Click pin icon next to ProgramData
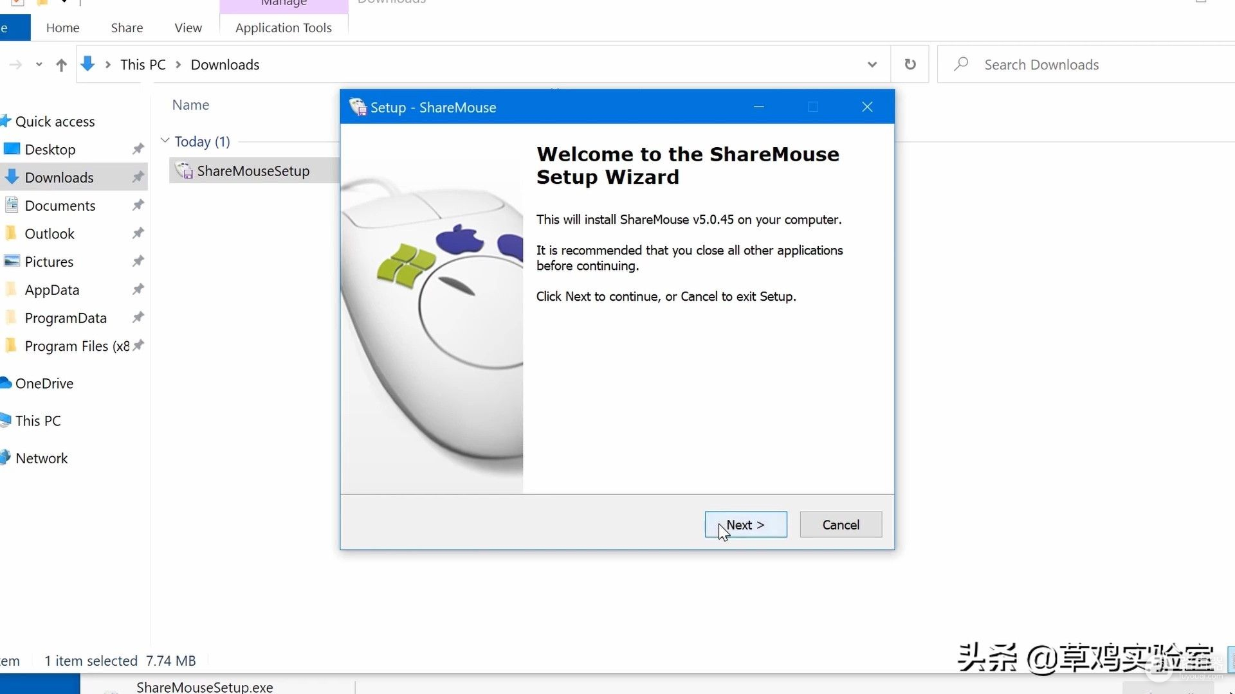 click(x=138, y=318)
